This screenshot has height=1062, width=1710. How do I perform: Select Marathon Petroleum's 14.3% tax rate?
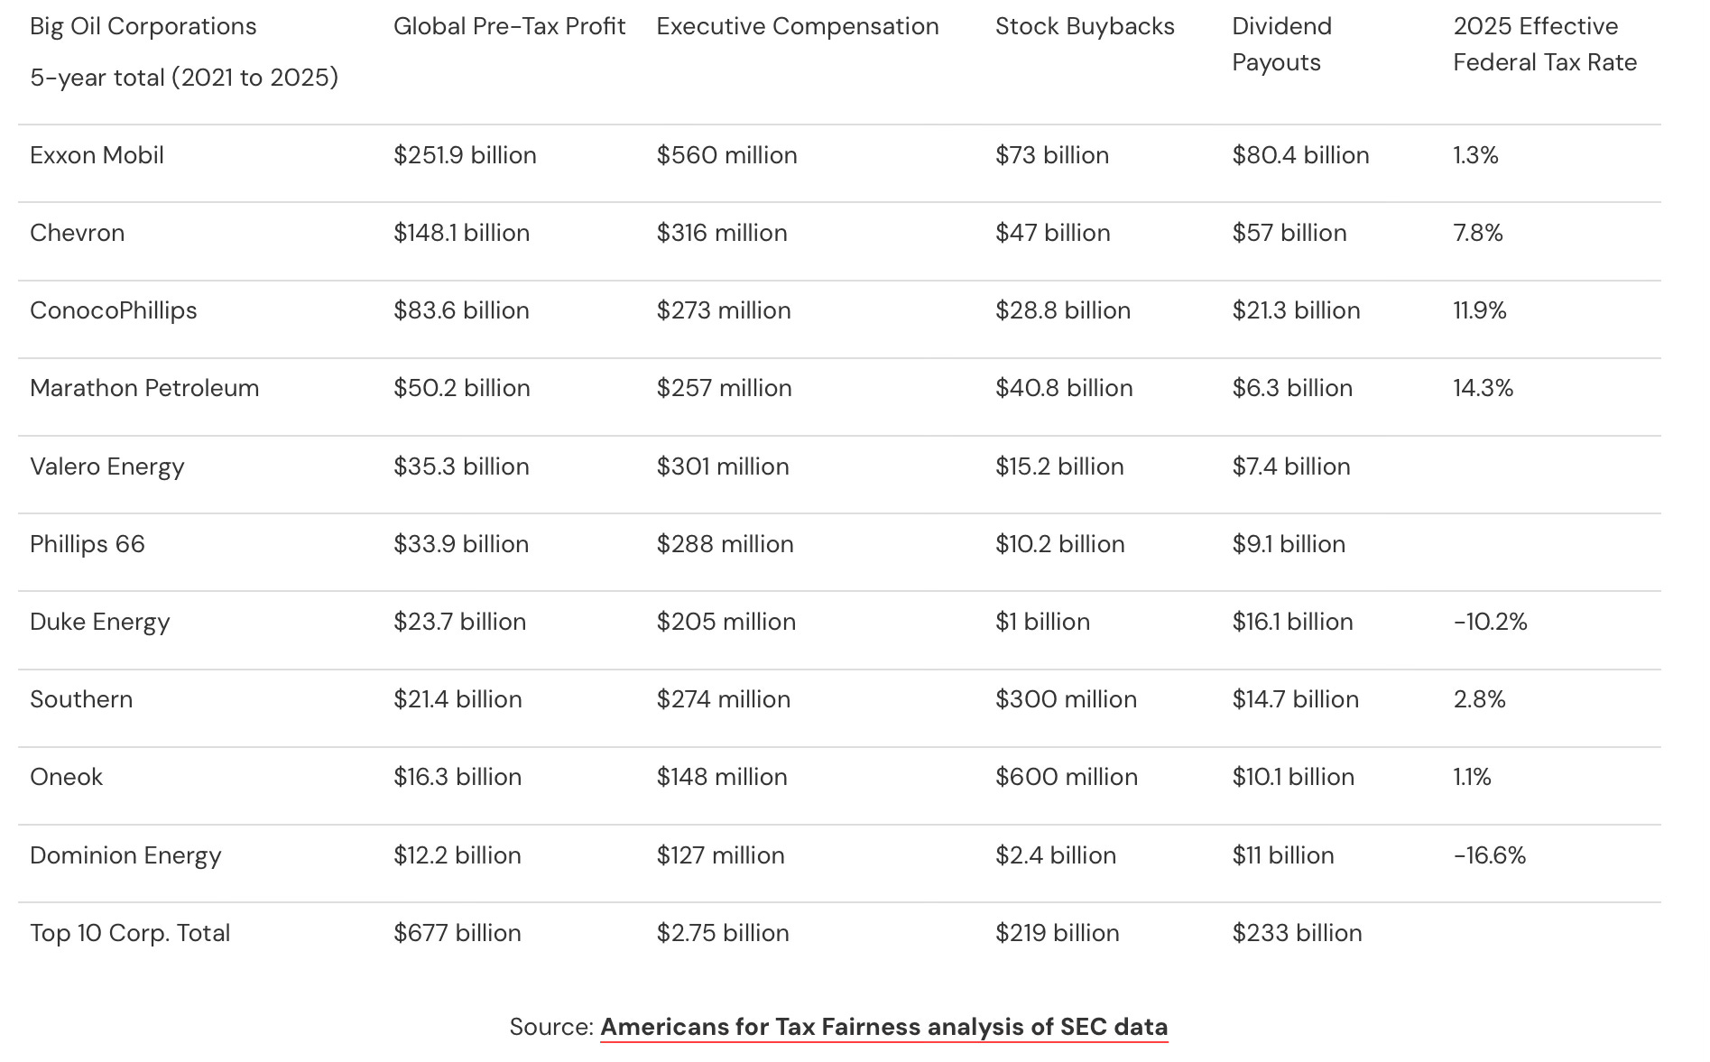1483,388
